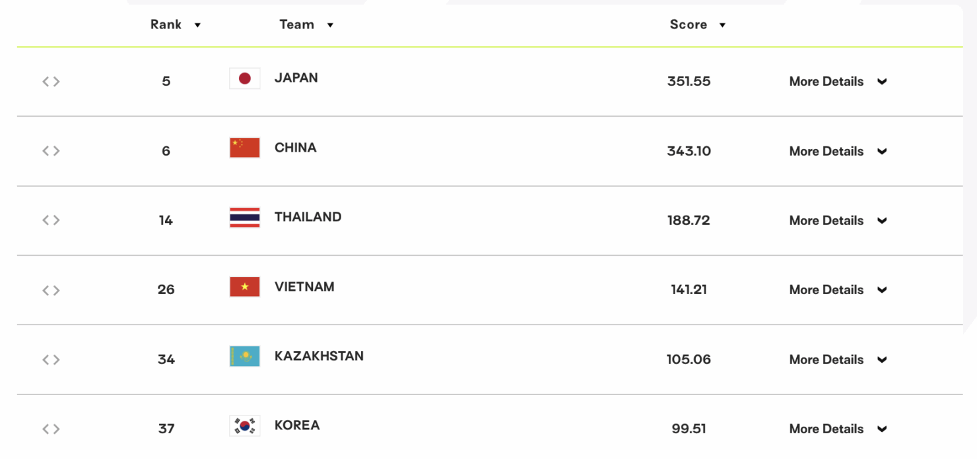
Task: Sort table by Team column arrow
Action: point(330,26)
